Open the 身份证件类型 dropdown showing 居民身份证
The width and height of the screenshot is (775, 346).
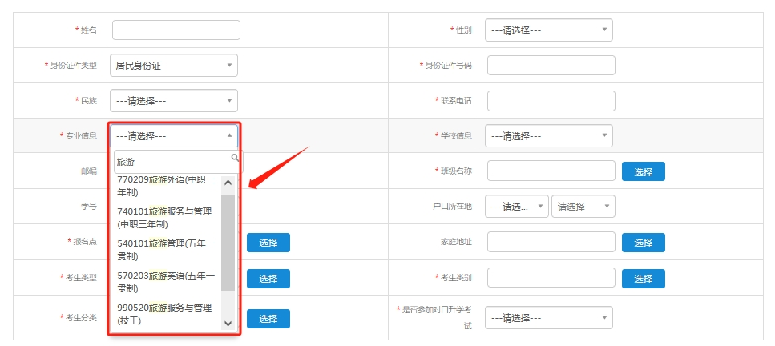(173, 65)
